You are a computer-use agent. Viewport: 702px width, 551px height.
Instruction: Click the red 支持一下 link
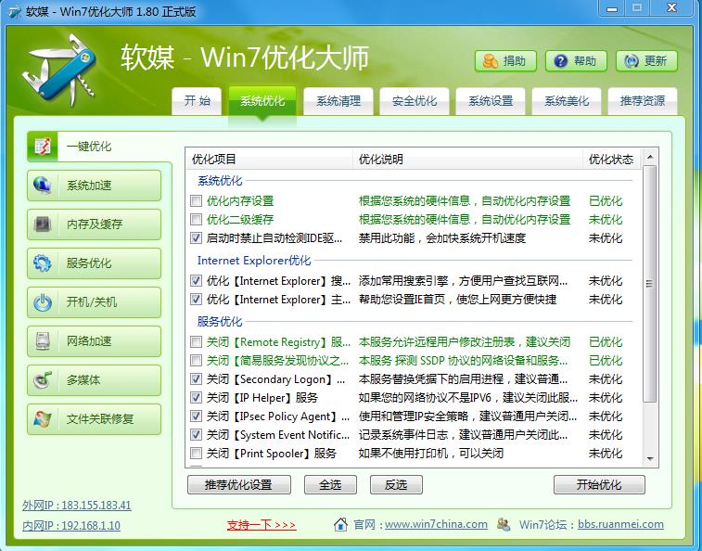coord(262,525)
